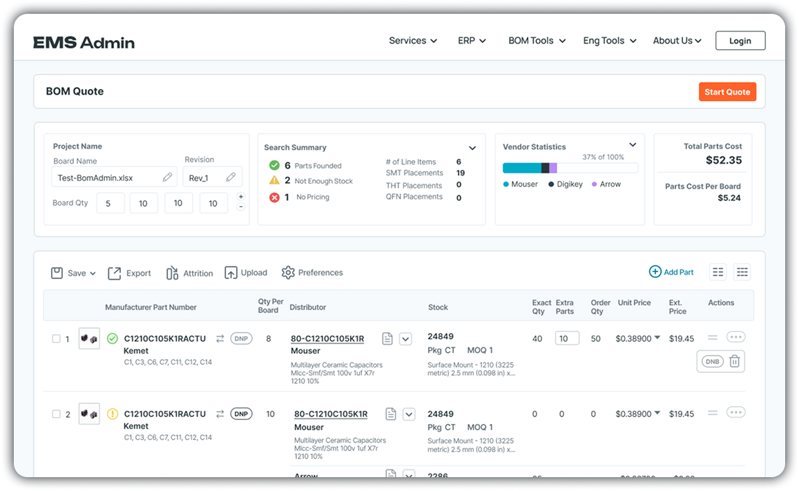The image size is (799, 491).
Task: Click the Upload icon
Action: [x=231, y=273]
